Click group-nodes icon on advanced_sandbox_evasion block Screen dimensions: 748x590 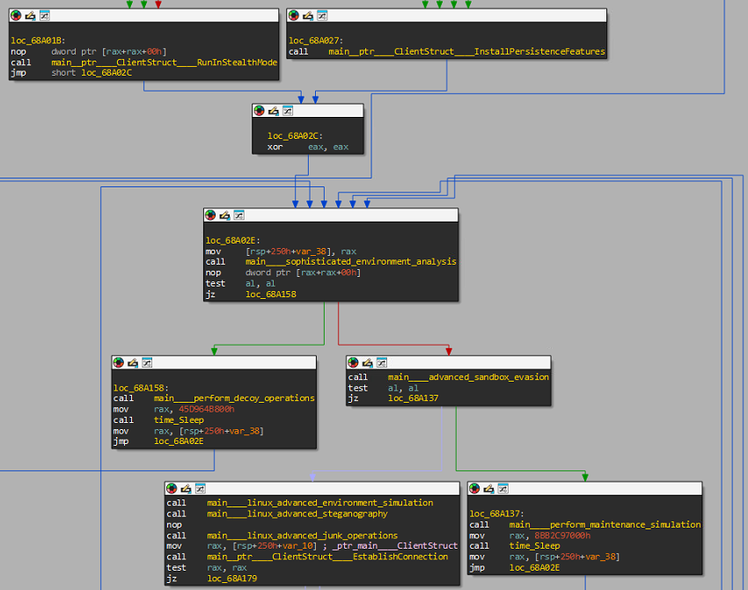click(382, 362)
